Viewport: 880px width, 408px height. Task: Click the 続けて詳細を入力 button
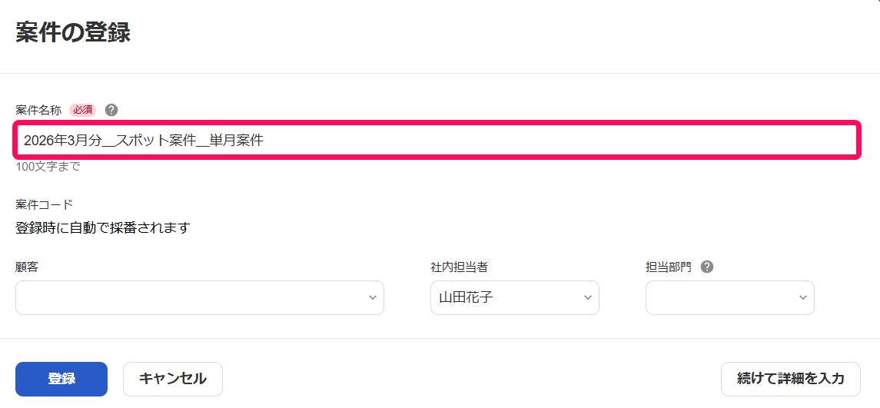point(790,379)
